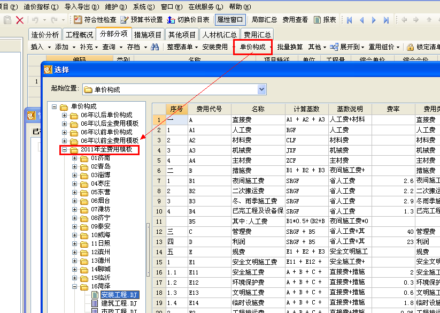The image size is (440, 313).
Task: Open 系统 menu
Action: click(144, 6)
